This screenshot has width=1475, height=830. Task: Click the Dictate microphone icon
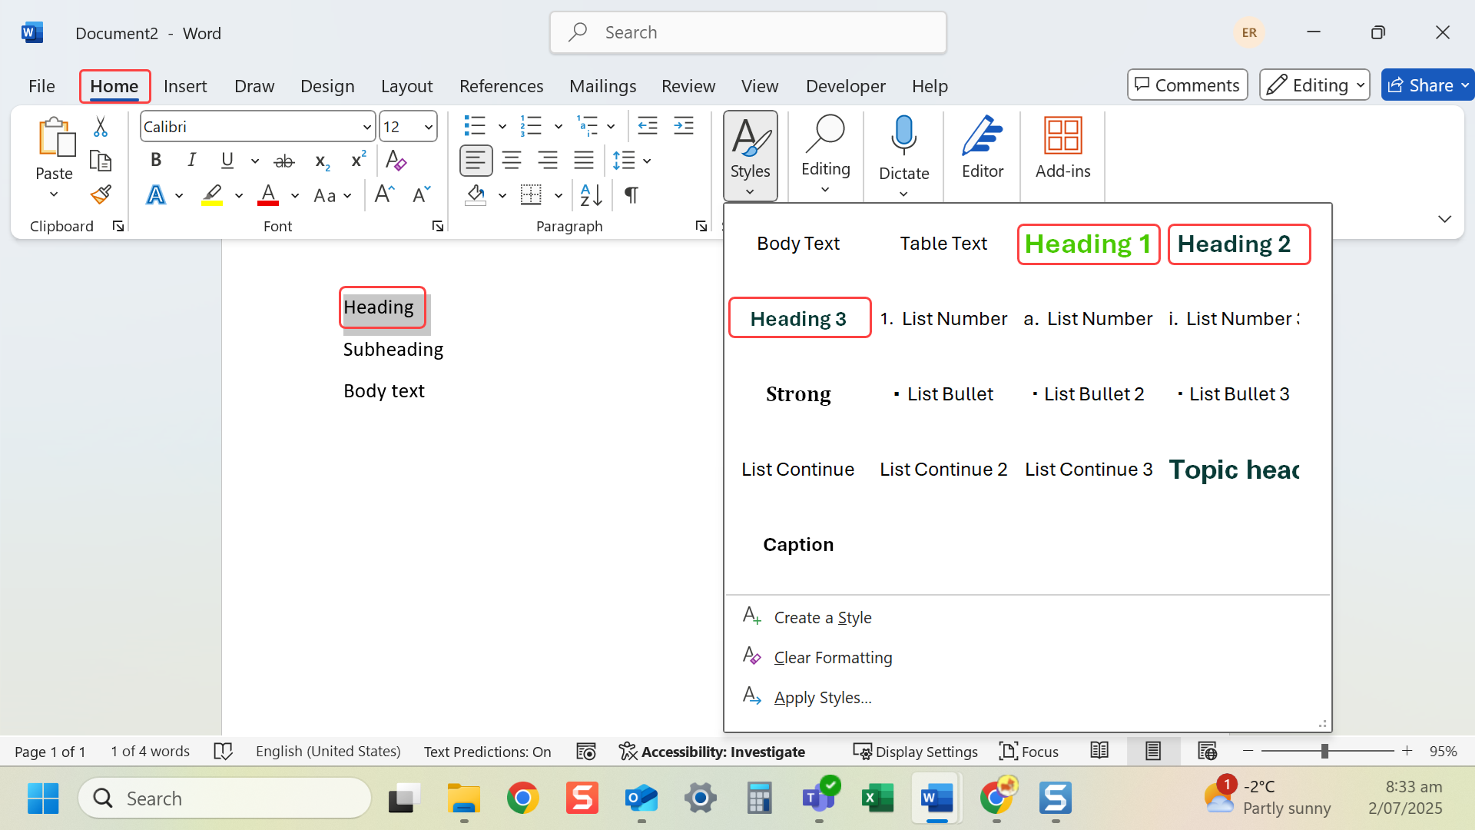pos(903,135)
